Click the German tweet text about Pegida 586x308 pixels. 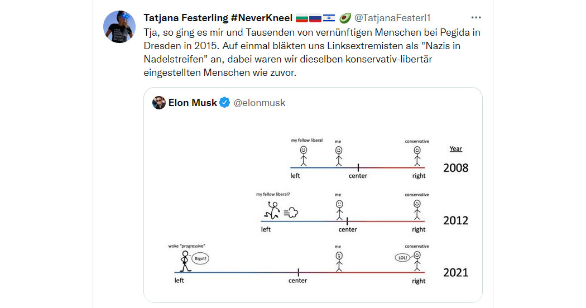[312, 52]
